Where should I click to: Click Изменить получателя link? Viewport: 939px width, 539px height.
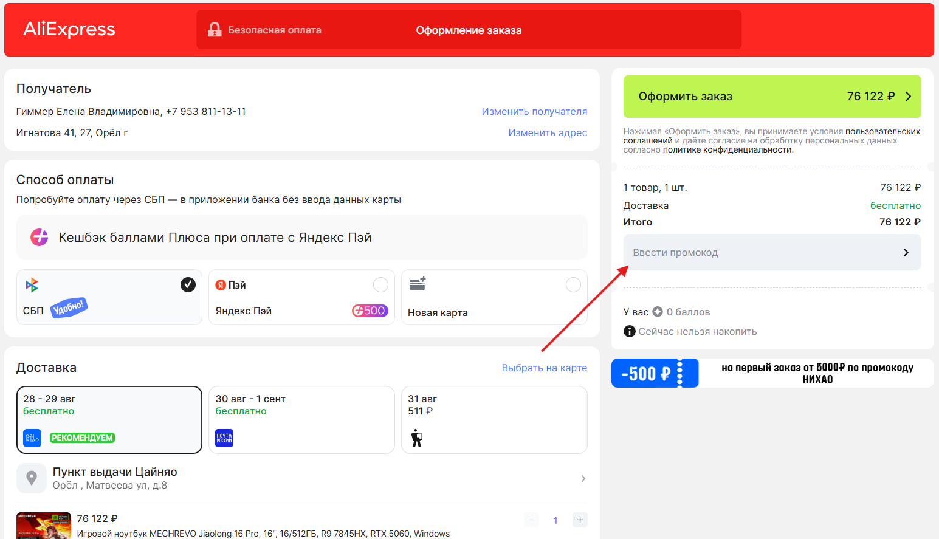tap(534, 111)
